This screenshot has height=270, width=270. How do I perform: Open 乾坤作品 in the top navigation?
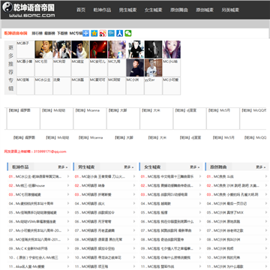[x=102, y=10]
